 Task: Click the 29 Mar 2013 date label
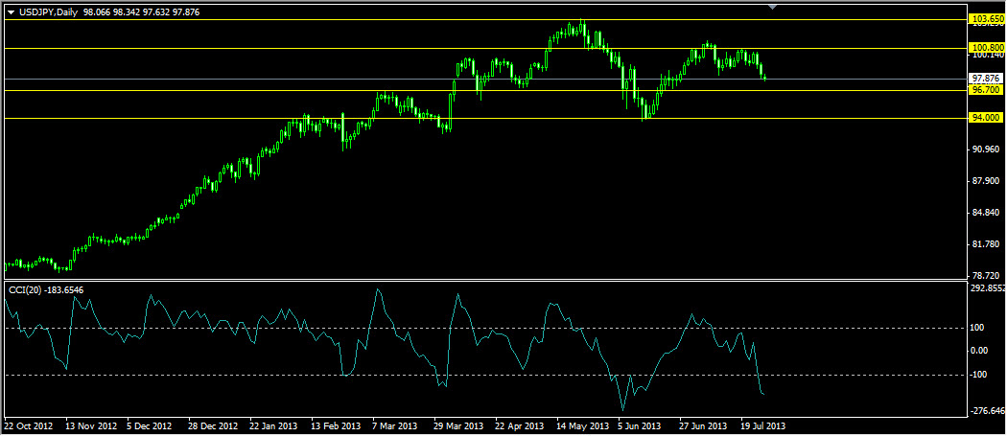pos(458,426)
